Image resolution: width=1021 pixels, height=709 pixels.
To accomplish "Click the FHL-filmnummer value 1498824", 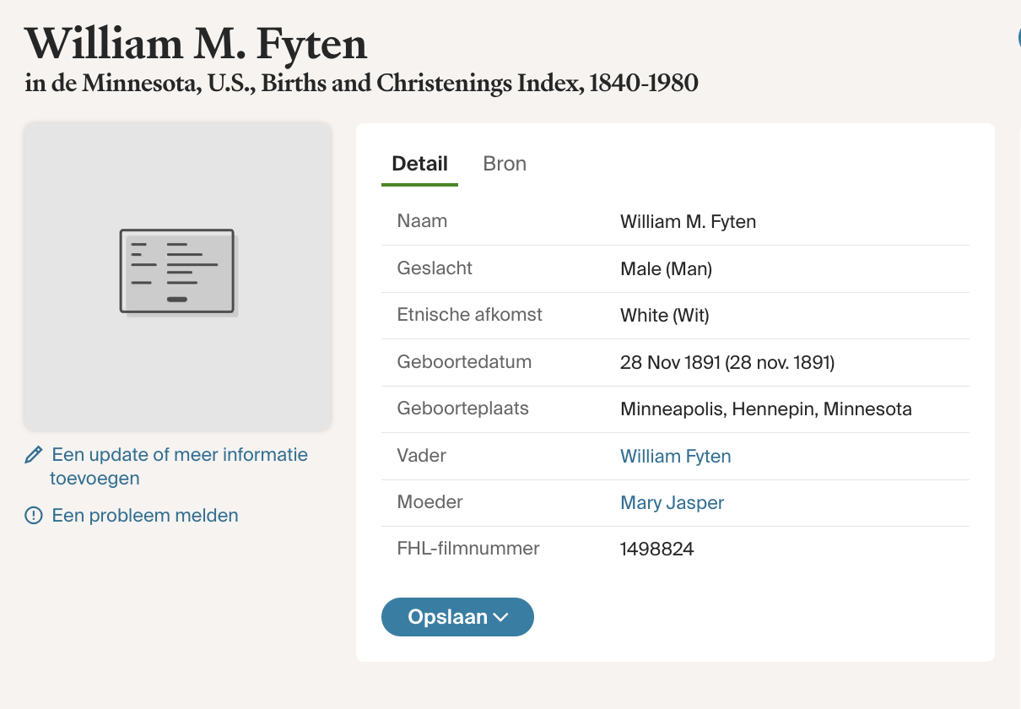I will pyautogui.click(x=656, y=549).
